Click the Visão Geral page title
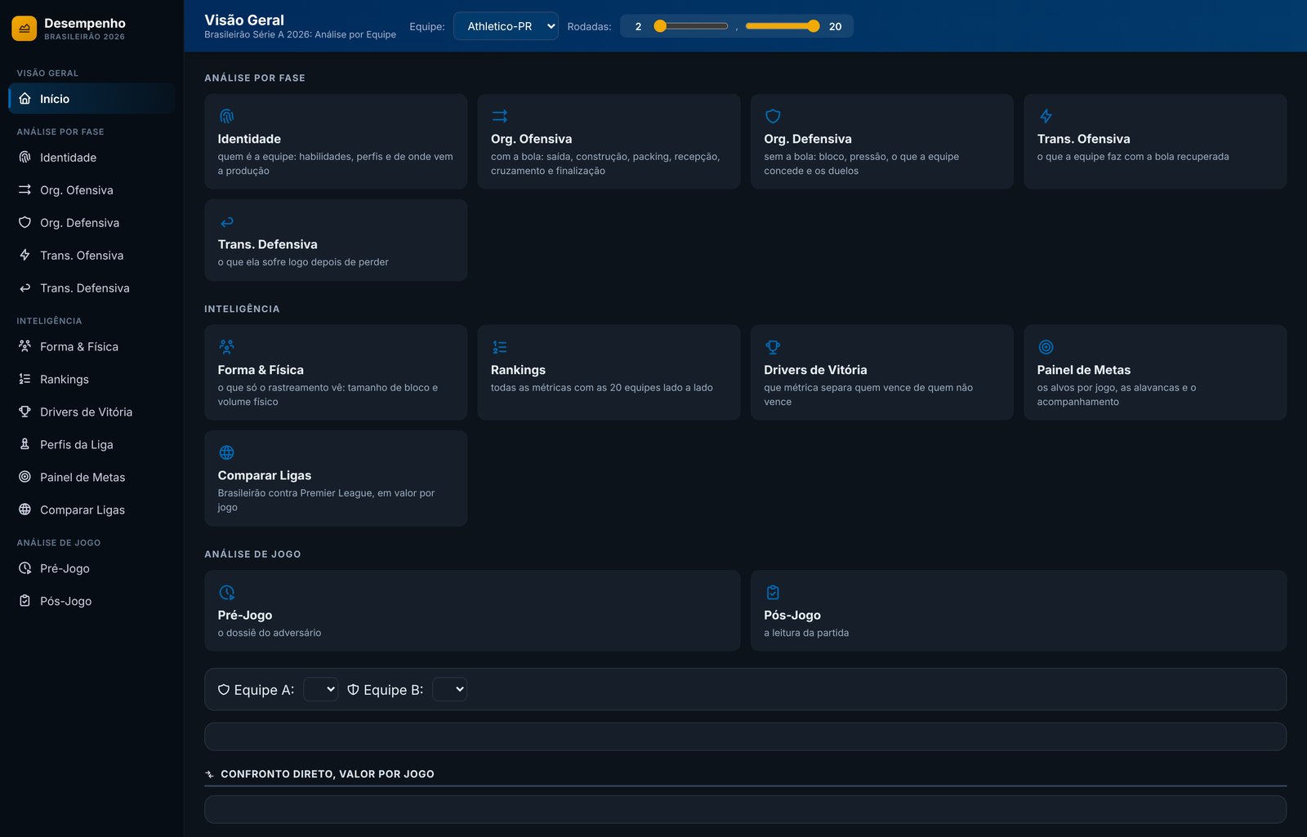Viewport: 1307px width, 837px height. (x=244, y=20)
